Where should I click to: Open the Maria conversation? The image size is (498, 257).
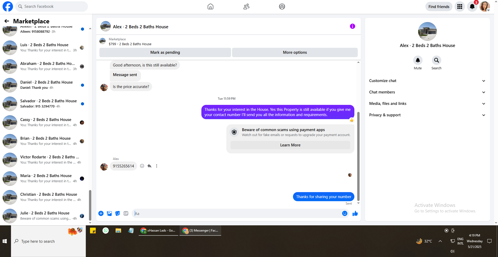[x=44, y=179]
